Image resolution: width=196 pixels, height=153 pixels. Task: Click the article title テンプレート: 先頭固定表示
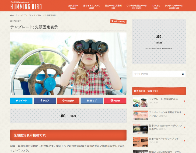[x=34, y=27]
